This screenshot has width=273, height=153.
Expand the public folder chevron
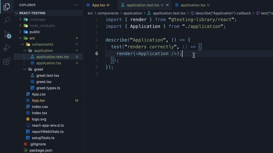[x=20, y=32]
